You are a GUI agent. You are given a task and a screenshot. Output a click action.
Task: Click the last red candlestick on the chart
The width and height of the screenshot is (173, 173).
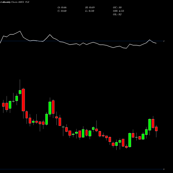(156, 129)
